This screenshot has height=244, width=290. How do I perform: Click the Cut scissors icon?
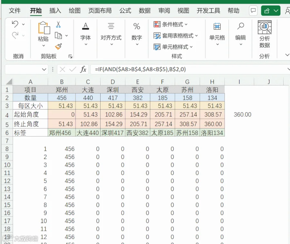pos(58,24)
